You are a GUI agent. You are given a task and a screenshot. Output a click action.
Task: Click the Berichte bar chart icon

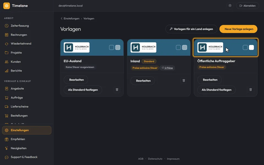(x=7, y=71)
